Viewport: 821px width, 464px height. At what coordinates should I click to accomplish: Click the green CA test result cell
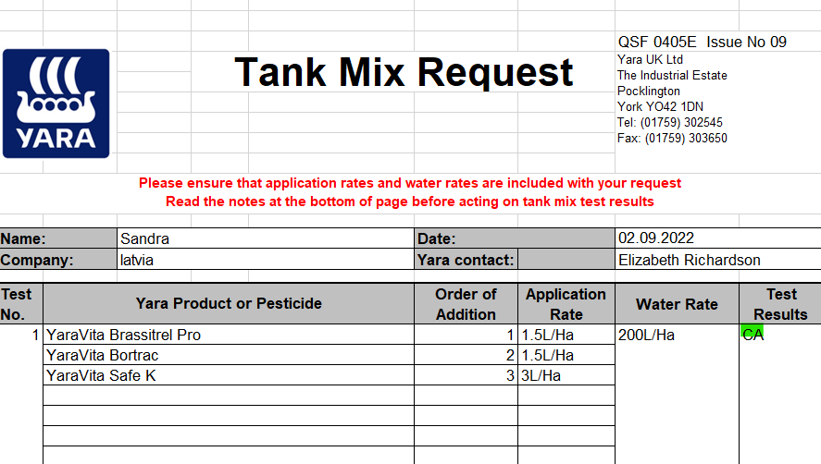click(x=753, y=335)
